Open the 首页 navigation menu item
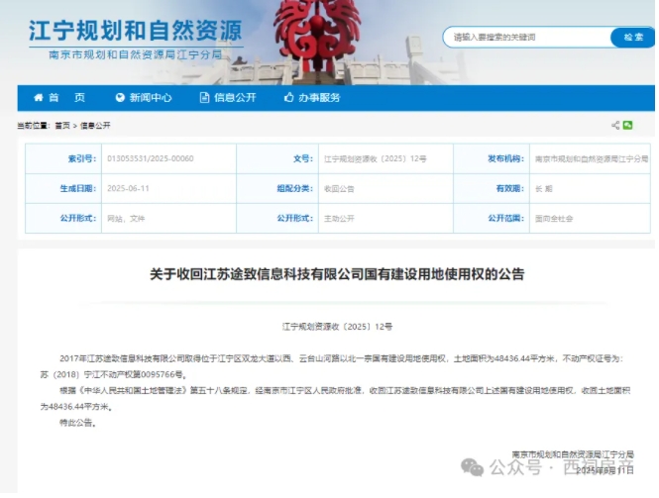The image size is (659, 498). (66, 98)
